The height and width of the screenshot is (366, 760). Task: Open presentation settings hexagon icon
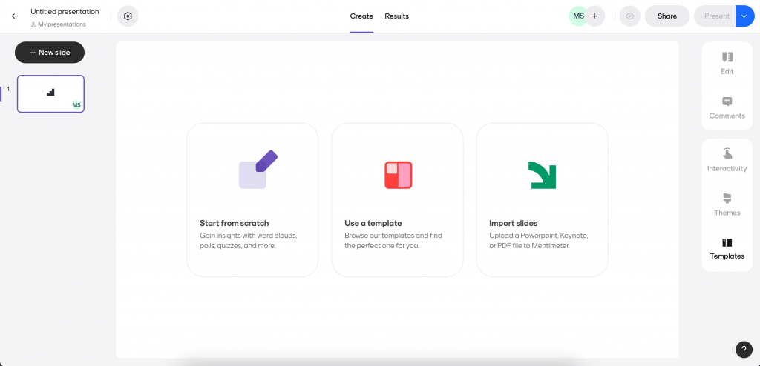[128, 16]
